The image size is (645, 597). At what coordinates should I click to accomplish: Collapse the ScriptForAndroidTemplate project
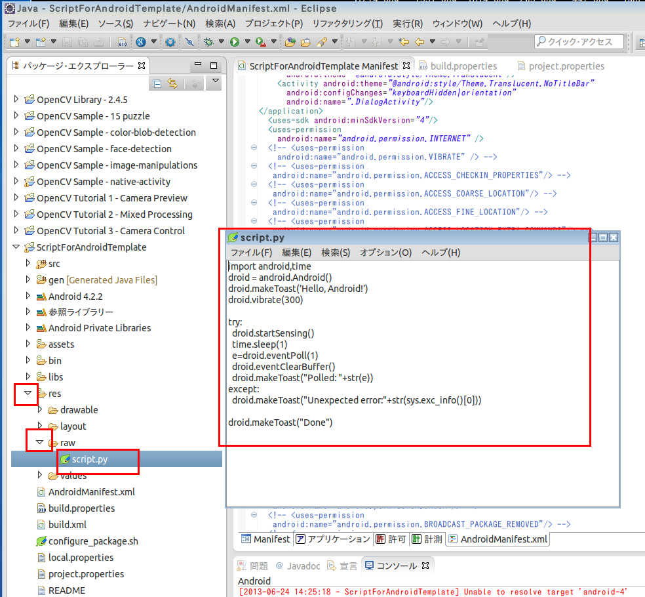point(16,247)
